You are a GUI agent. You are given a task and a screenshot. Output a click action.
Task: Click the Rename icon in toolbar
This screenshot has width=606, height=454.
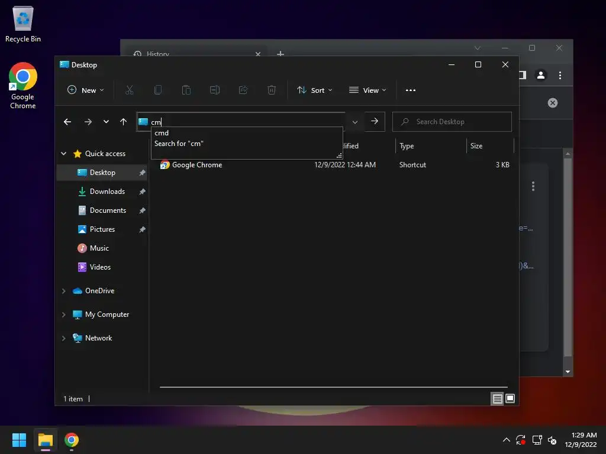pos(215,90)
